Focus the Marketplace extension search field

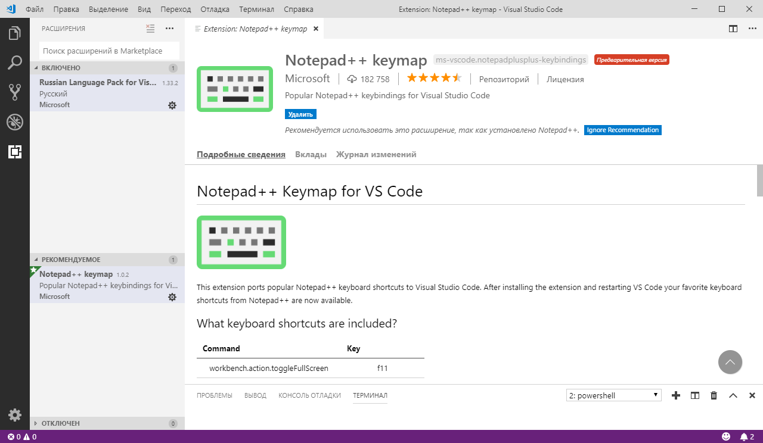tap(109, 51)
